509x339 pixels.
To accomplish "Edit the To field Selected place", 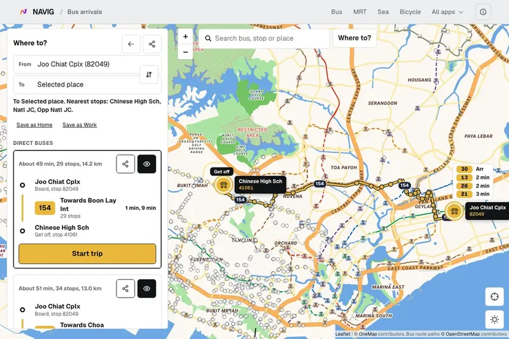I will (87, 85).
